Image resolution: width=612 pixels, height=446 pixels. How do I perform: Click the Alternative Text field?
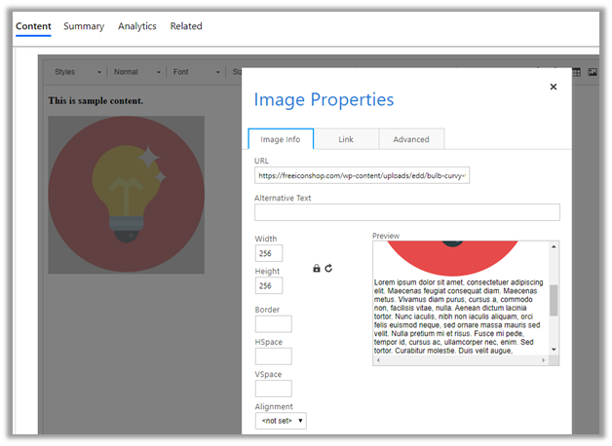(x=406, y=212)
